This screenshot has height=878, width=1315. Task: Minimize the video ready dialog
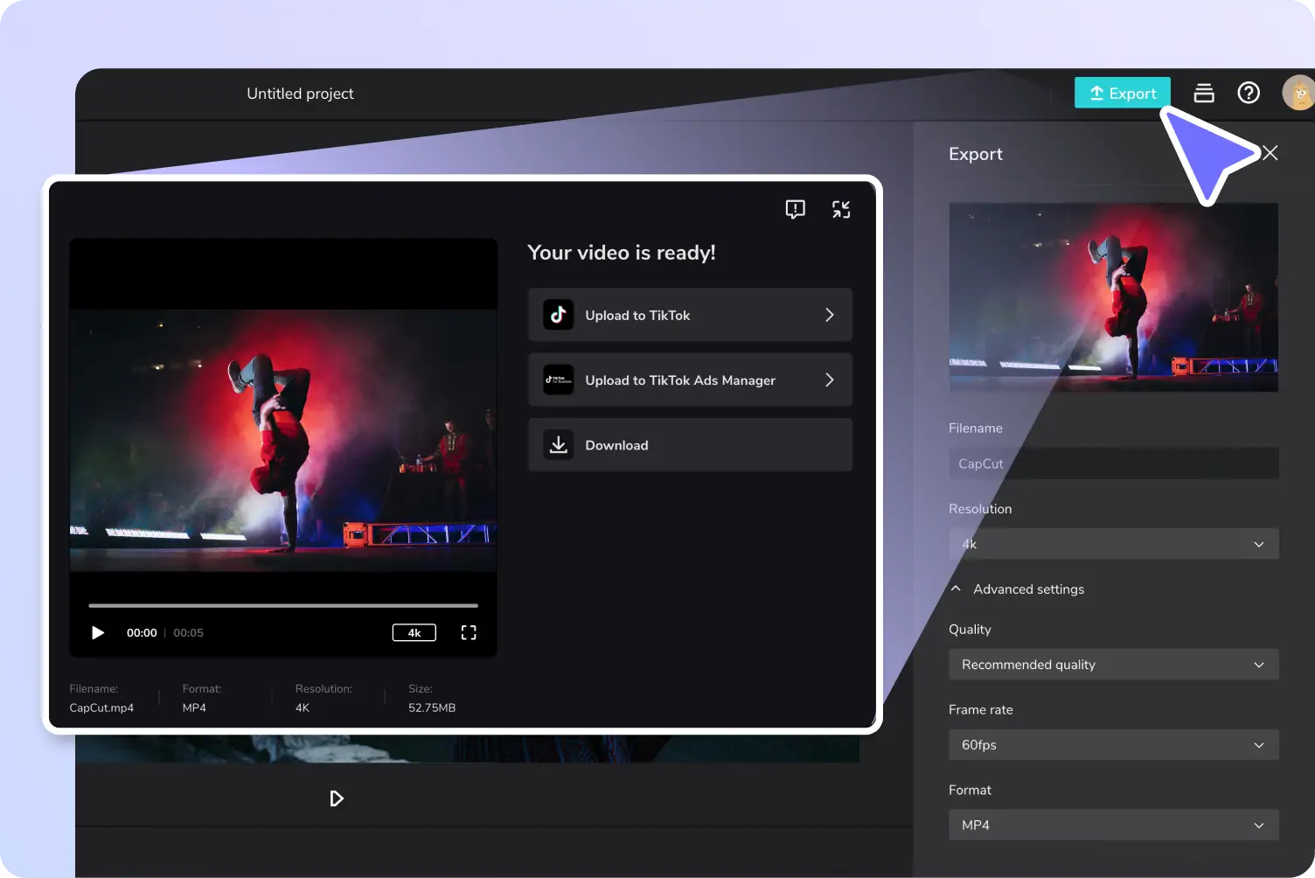[841, 209]
